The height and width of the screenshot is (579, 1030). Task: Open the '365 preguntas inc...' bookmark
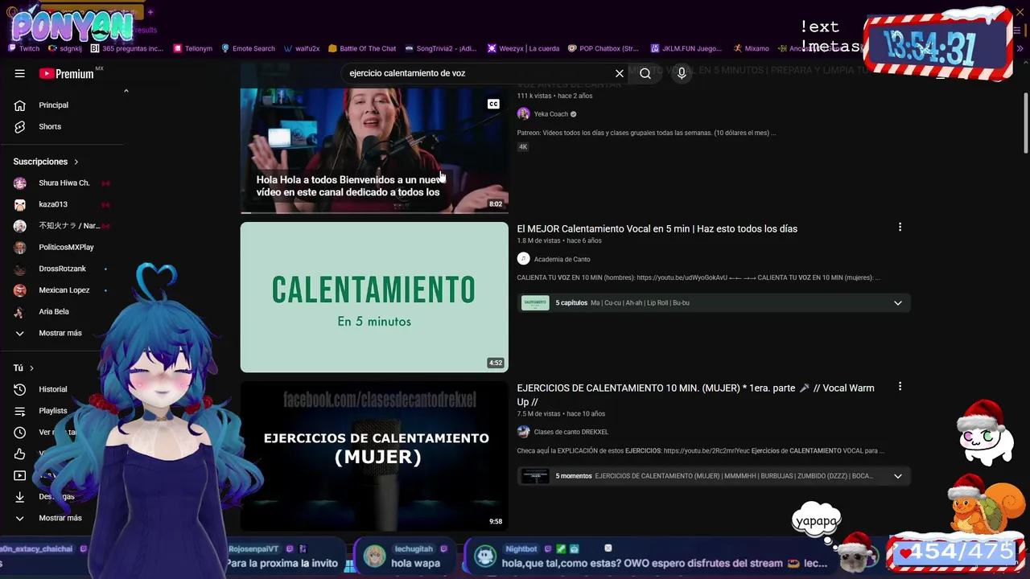pyautogui.click(x=126, y=48)
